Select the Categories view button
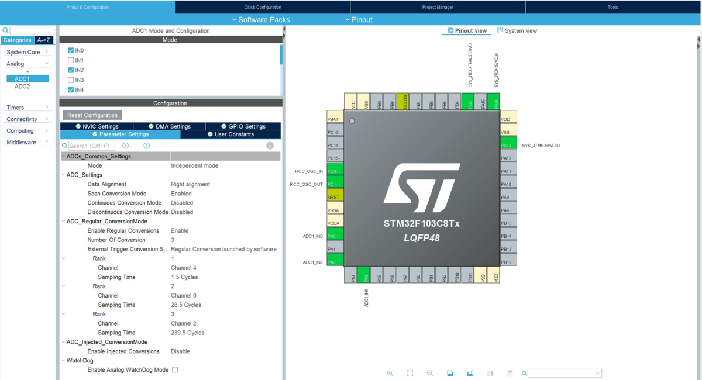The height and width of the screenshot is (380, 702). pyautogui.click(x=17, y=40)
